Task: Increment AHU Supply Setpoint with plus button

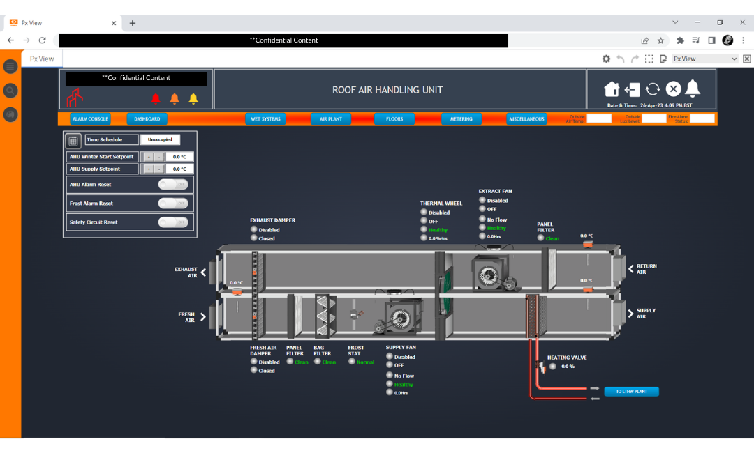Action: [x=148, y=169]
